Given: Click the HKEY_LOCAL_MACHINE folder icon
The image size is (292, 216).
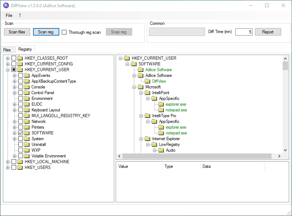Looking at the screenshot, I should point(20,162).
